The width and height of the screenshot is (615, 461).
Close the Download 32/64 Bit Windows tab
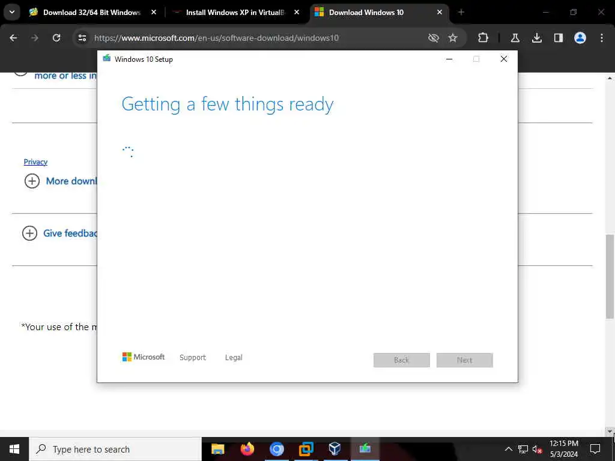pos(154,13)
